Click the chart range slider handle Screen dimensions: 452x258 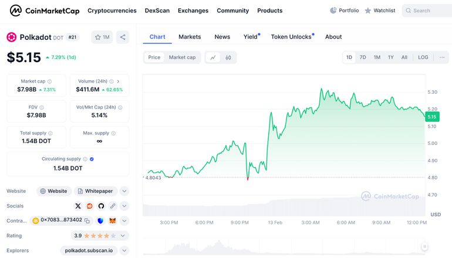coord(424,247)
